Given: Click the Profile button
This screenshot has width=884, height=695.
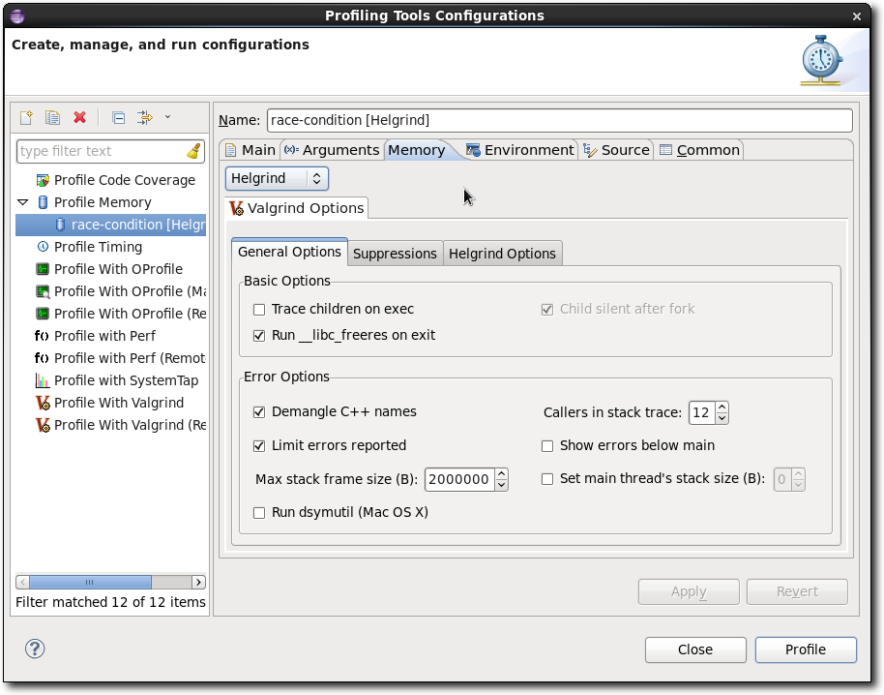Looking at the screenshot, I should pos(805,650).
